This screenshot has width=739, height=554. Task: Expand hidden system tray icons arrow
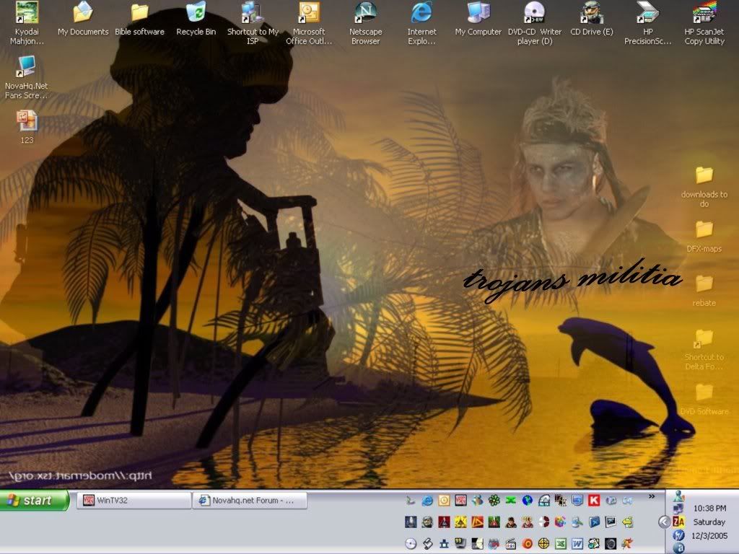(664, 522)
